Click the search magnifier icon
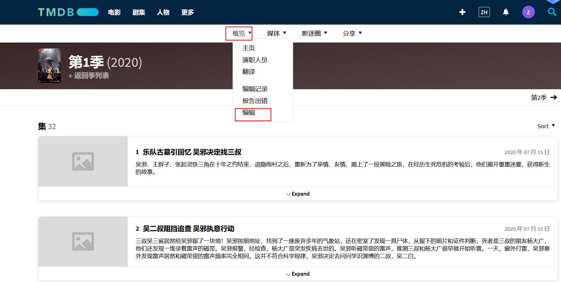The image size is (561, 282). click(552, 12)
